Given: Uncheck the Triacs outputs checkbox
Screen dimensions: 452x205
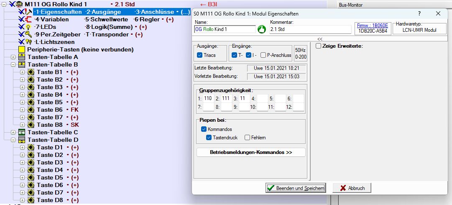Looking at the screenshot, I should coord(199,55).
